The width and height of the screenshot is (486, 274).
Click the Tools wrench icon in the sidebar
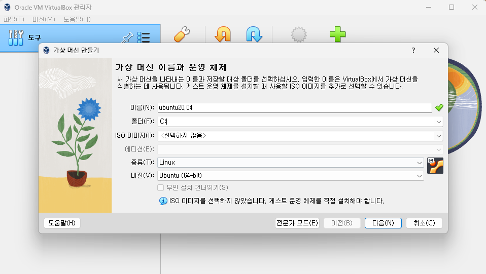16,38
